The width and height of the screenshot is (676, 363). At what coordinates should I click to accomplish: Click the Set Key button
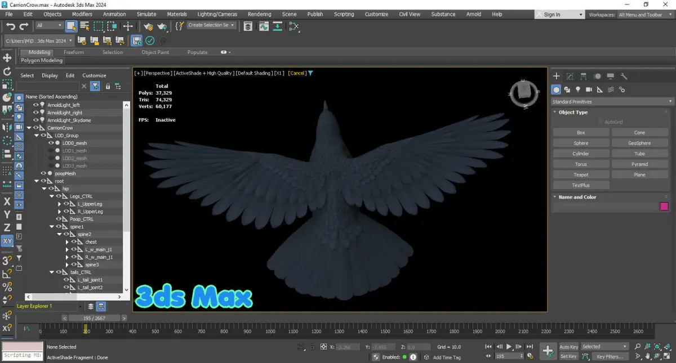(x=568, y=356)
